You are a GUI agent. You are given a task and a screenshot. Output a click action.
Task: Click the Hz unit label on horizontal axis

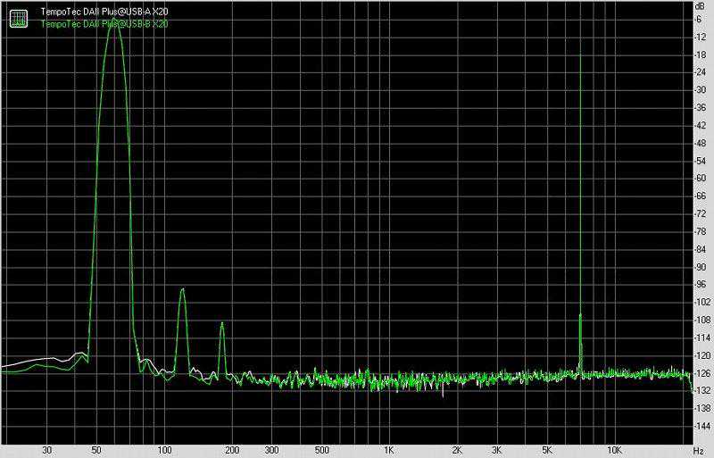coord(699,450)
